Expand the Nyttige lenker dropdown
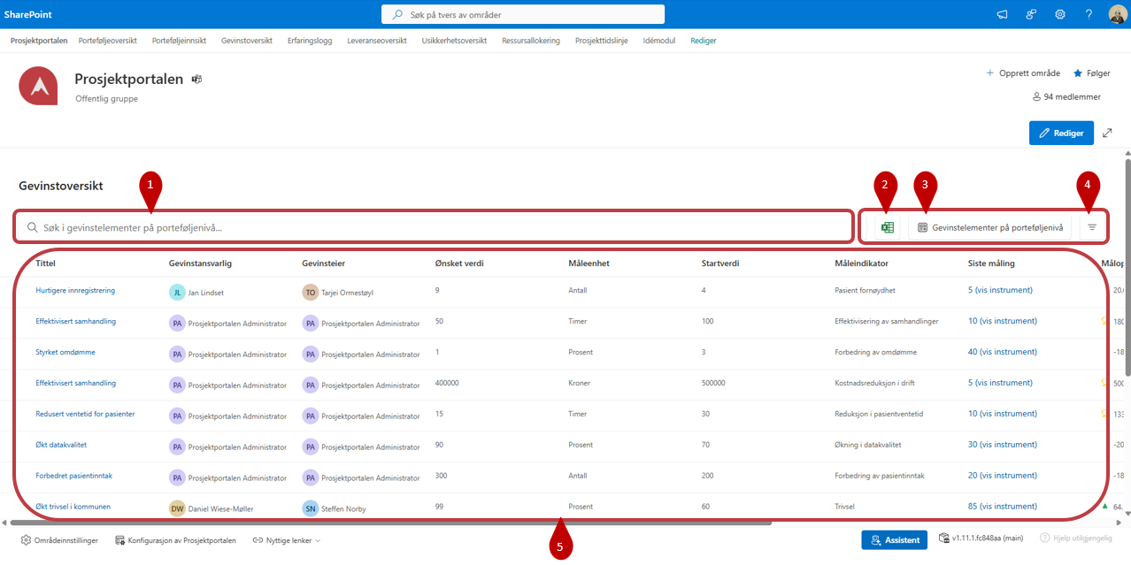1131x565 pixels. 286,540
